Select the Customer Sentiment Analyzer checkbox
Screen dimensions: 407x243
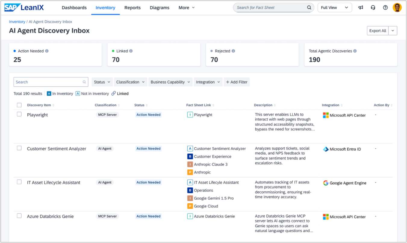(19, 148)
